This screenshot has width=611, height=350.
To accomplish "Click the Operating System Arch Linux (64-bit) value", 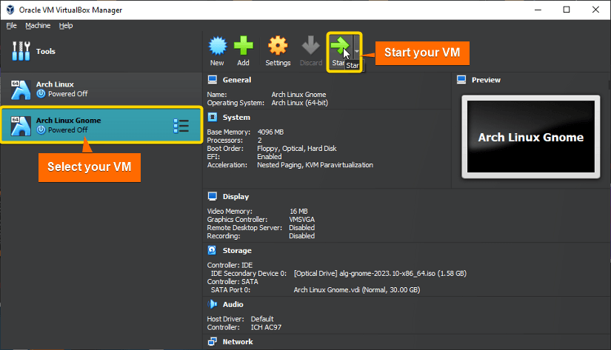I will click(x=300, y=103).
